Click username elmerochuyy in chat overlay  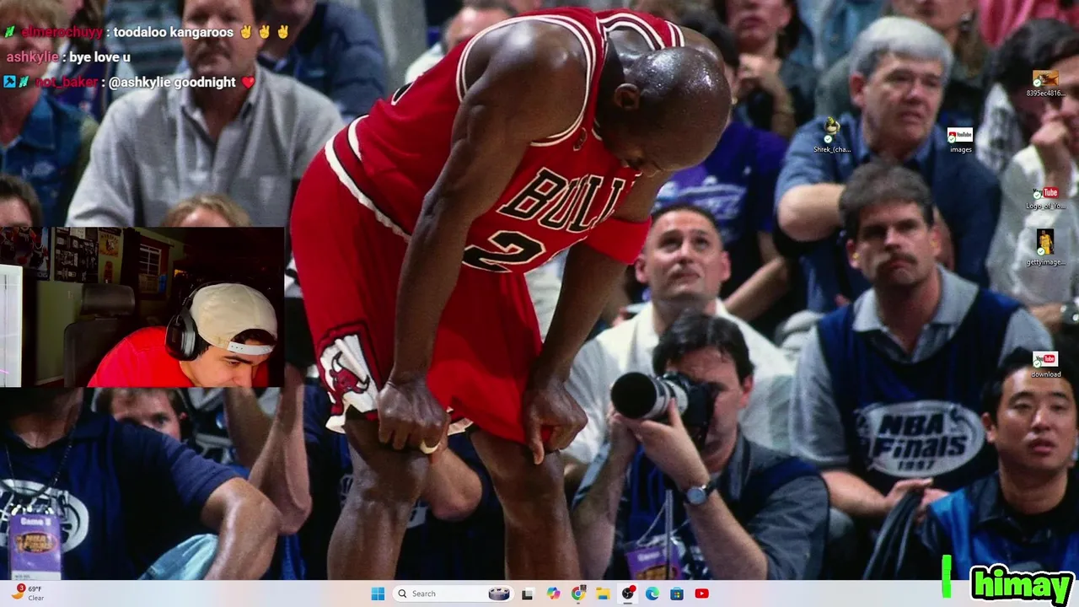pos(62,32)
